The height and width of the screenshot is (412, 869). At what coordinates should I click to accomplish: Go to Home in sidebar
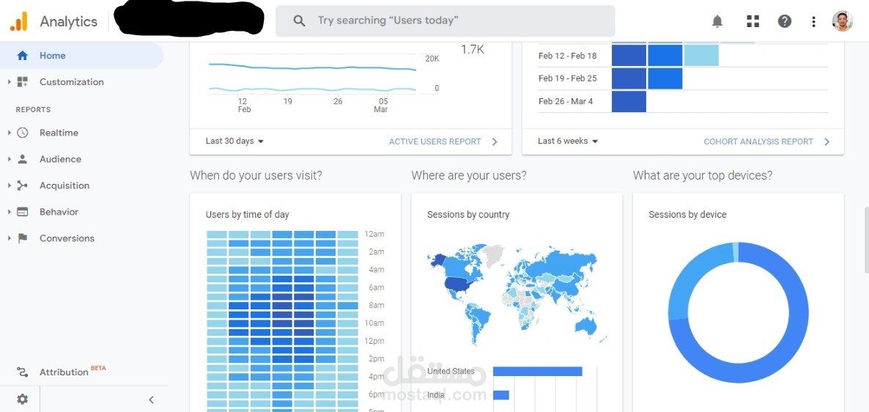pyautogui.click(x=81, y=56)
